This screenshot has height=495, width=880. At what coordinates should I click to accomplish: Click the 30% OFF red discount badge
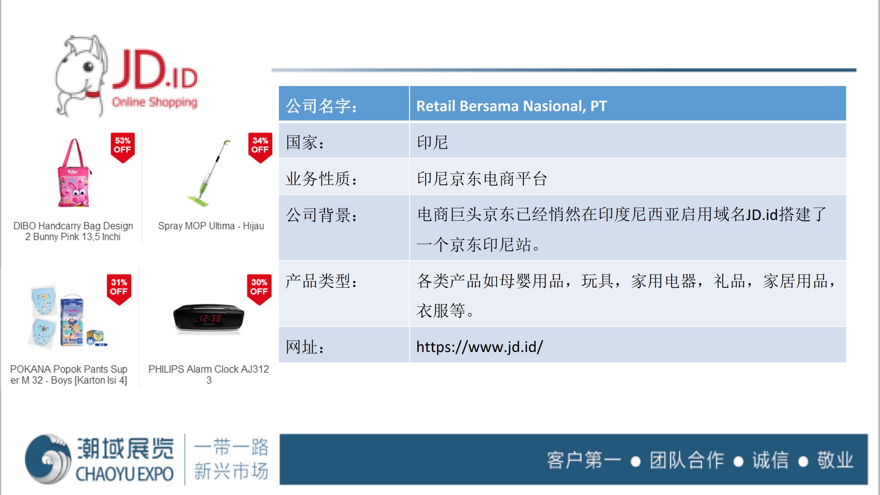[x=259, y=290]
